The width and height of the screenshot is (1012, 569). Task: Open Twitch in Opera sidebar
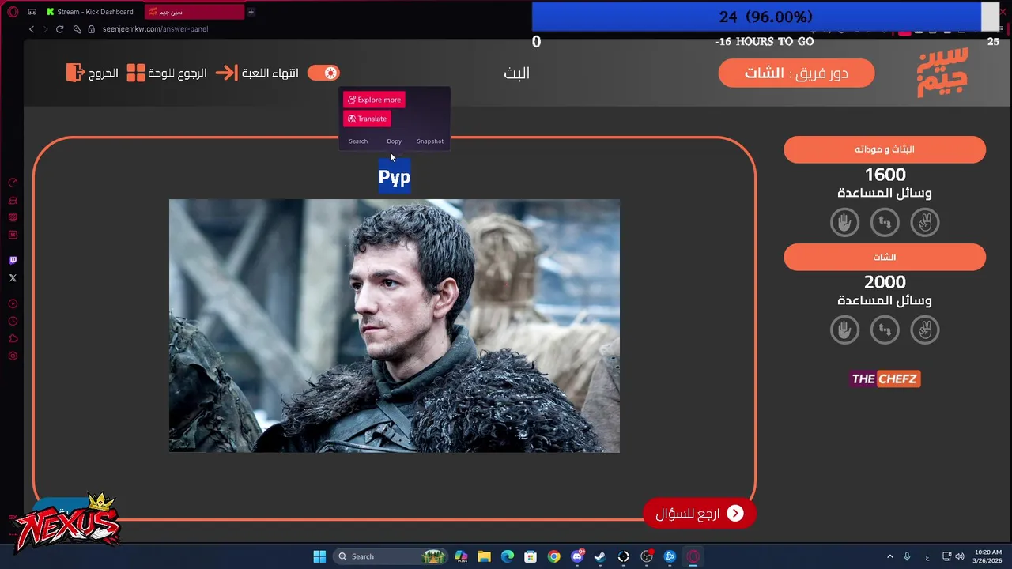13,260
